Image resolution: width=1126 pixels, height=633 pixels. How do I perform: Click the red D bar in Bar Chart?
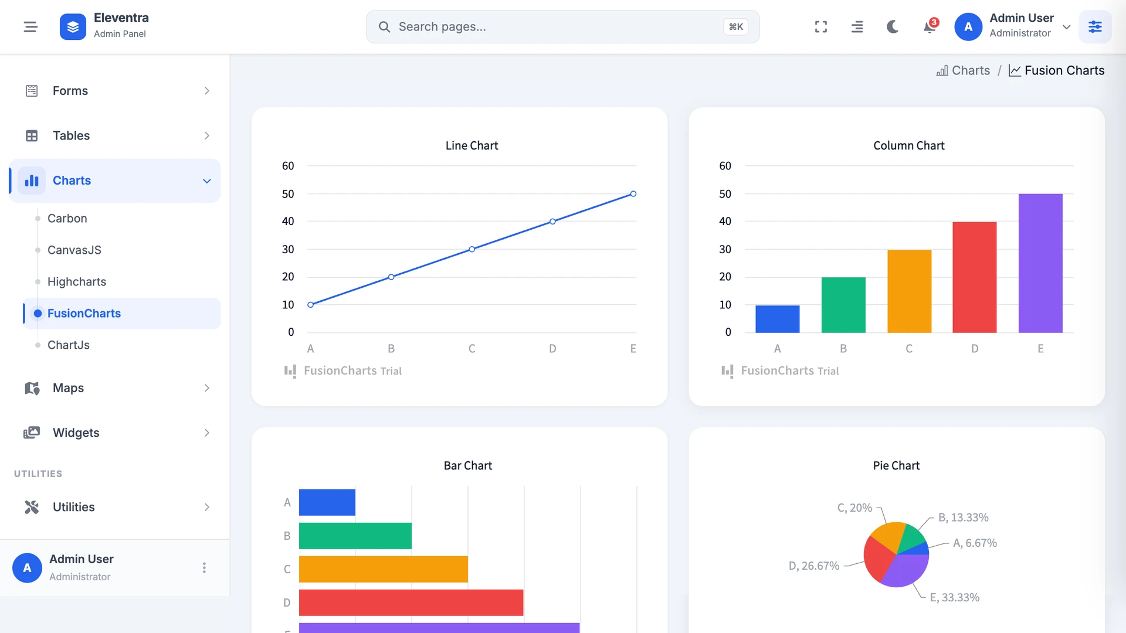tap(411, 603)
